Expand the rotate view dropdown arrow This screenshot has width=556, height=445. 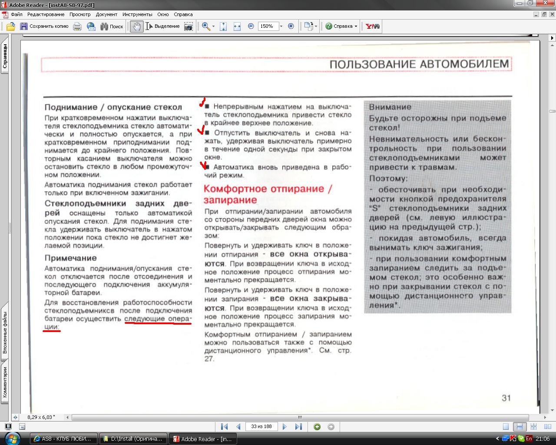316,27
